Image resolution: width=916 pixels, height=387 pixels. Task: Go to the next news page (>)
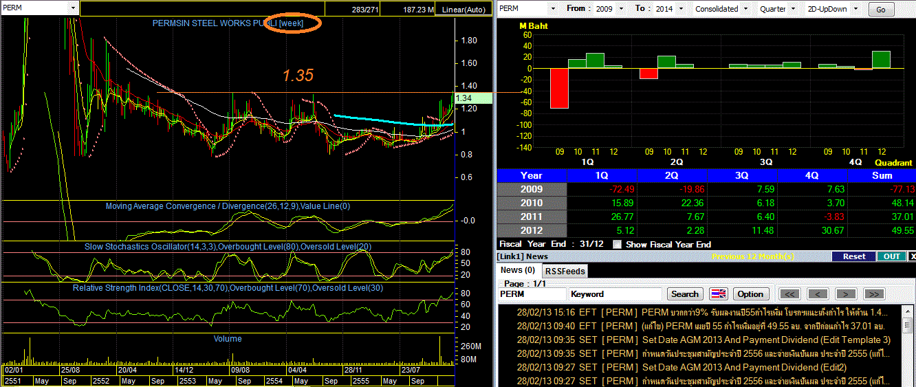tap(846, 294)
